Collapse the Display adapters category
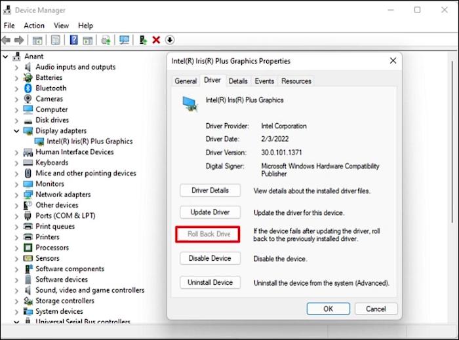459x340 pixels. click(x=17, y=131)
